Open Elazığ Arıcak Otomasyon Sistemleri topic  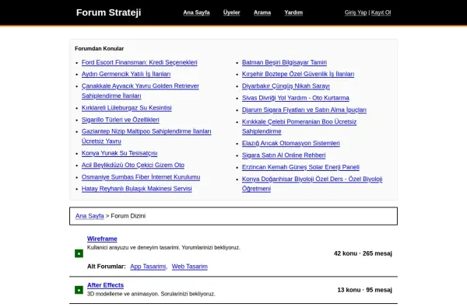290,143
